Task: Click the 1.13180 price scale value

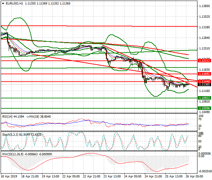Action: point(204,27)
